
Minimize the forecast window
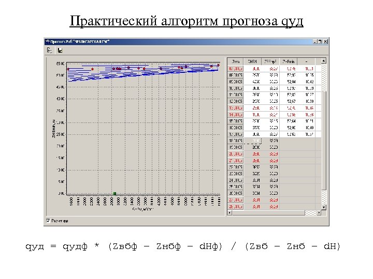coord(315,42)
